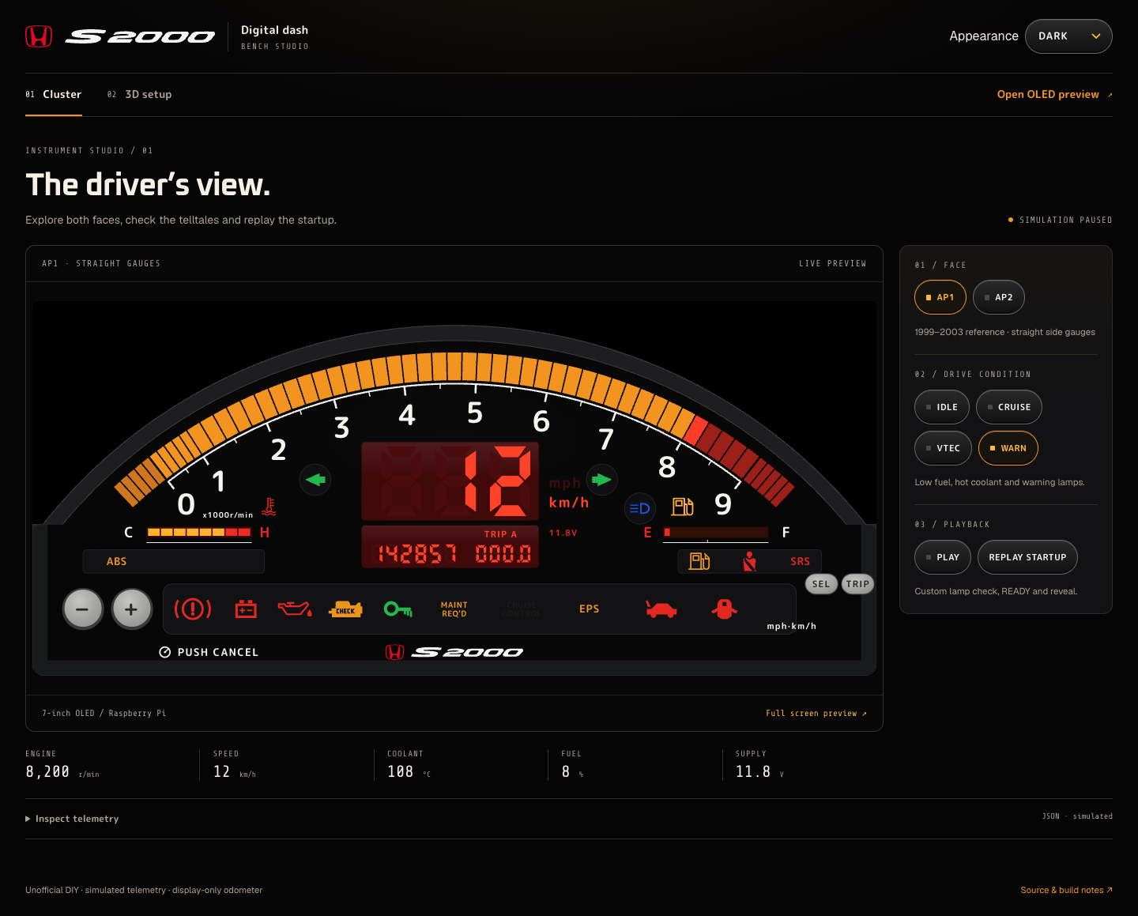The width and height of the screenshot is (1138, 916).
Task: Click the Honda logo in the page header
Action: pos(39,36)
